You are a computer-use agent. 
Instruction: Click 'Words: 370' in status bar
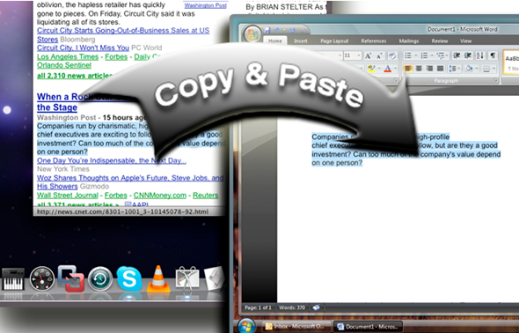[x=292, y=307]
